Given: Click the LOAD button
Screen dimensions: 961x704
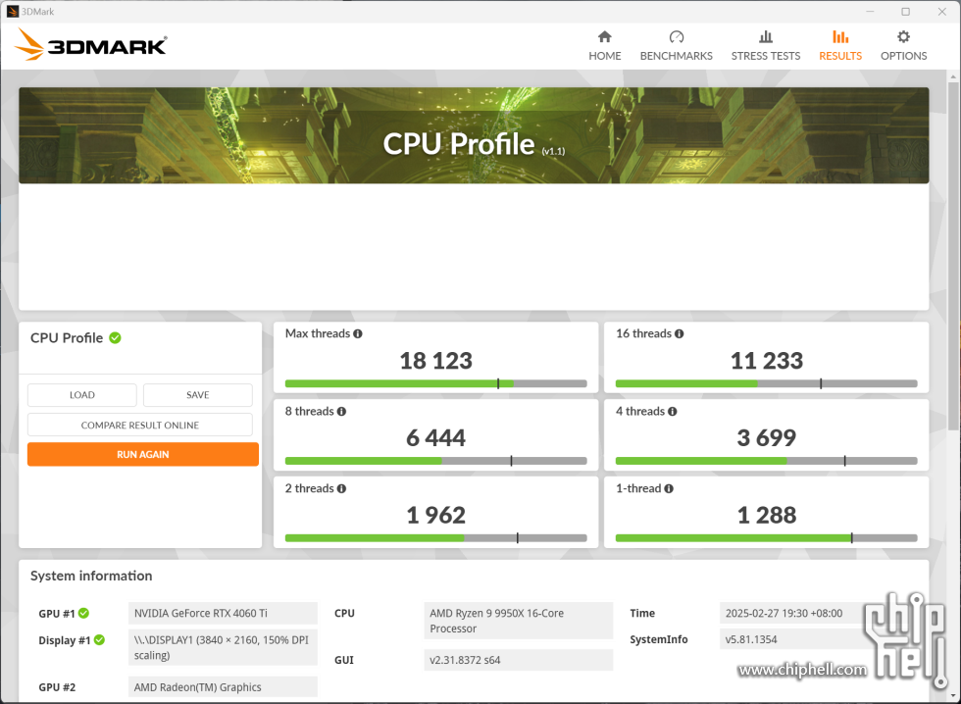Looking at the screenshot, I should point(82,395).
